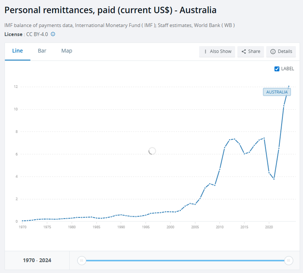Click the 2021 lowest dip data point
The height and width of the screenshot is (273, 303).
(x=274, y=179)
